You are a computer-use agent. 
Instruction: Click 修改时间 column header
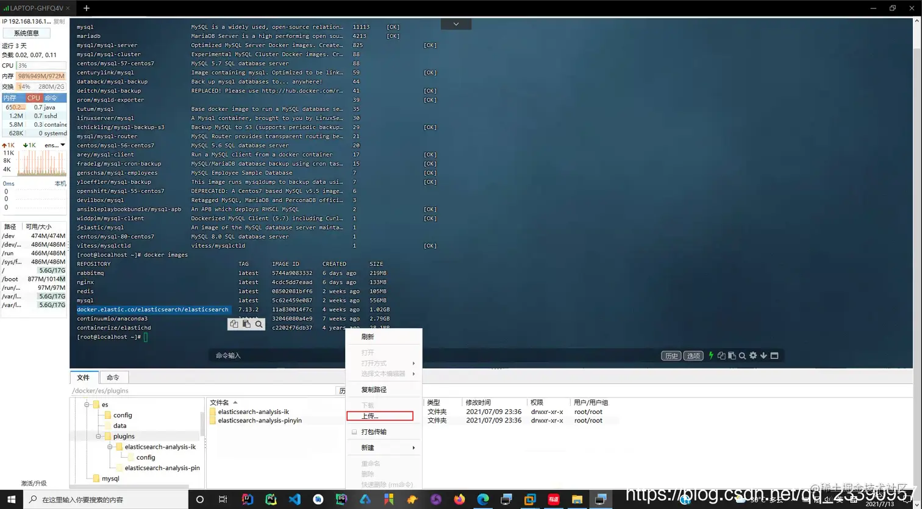(478, 402)
